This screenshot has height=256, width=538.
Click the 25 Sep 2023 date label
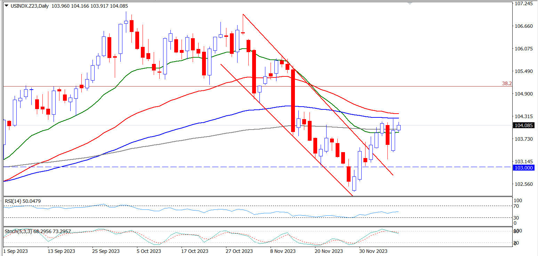point(106,251)
